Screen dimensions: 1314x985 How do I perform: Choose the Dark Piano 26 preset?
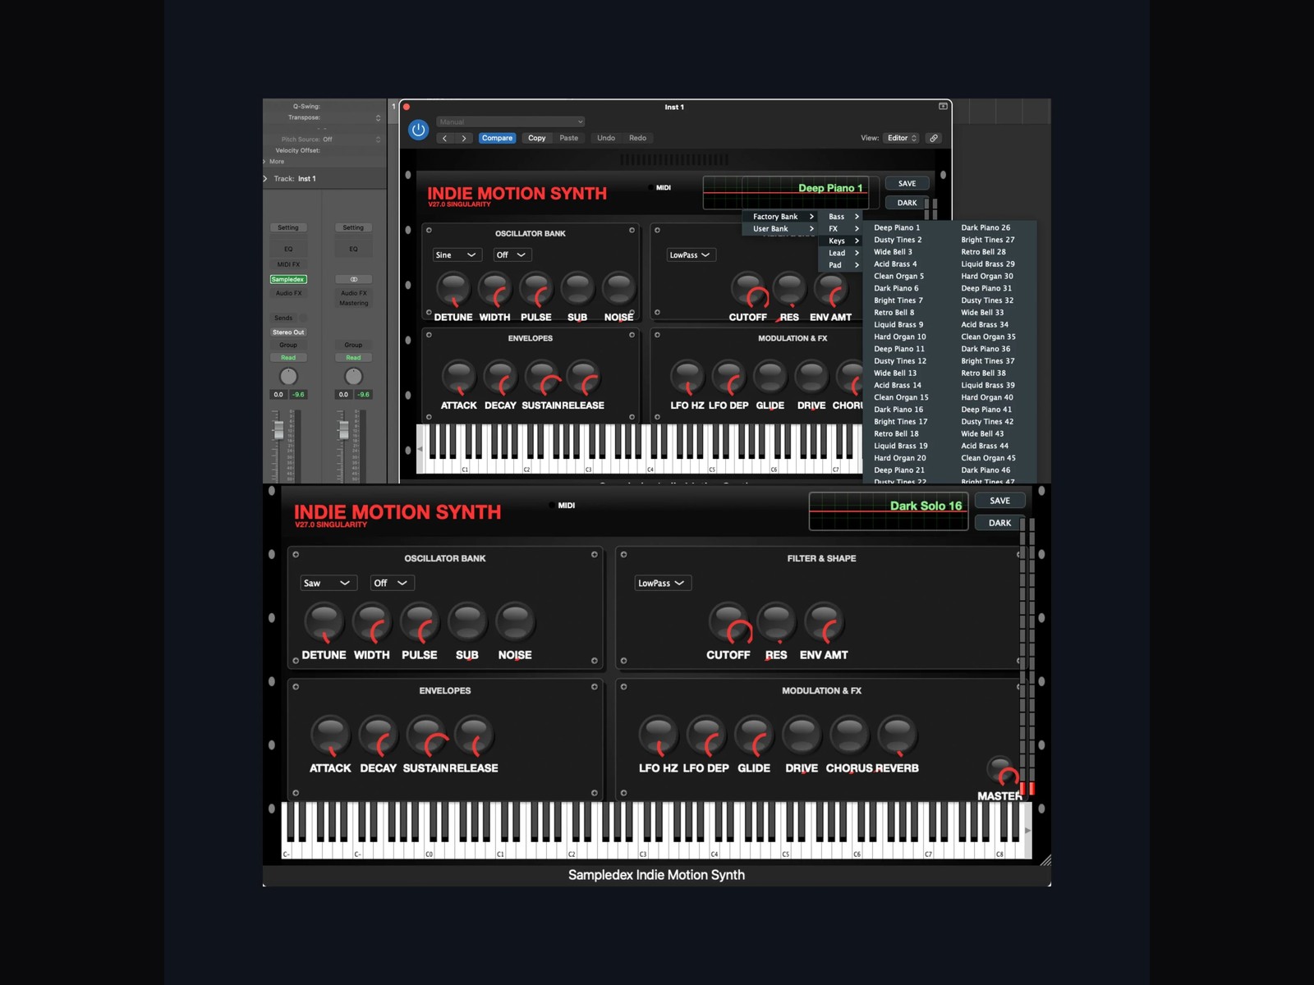(x=985, y=227)
